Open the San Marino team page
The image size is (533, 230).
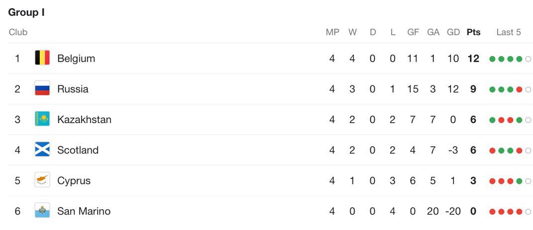(84, 211)
